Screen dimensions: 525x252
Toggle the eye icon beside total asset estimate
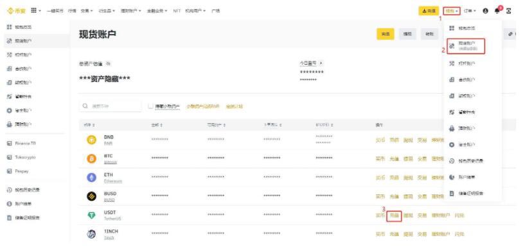[108, 63]
